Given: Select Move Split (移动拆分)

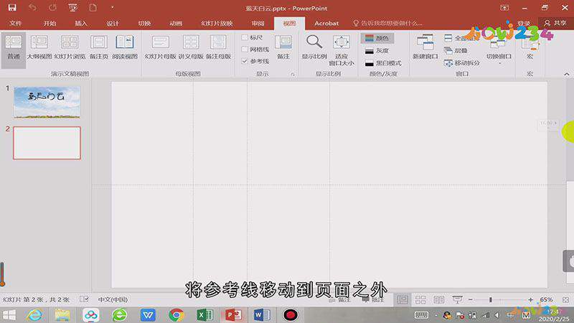Looking at the screenshot, I should (461, 63).
